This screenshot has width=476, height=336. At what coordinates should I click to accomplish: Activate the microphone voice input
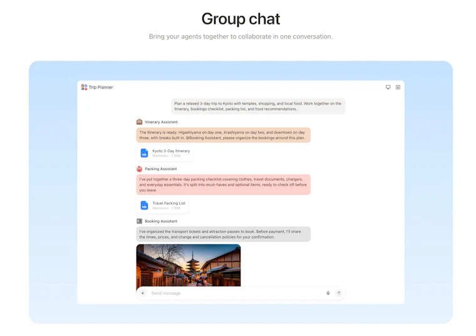[x=328, y=293]
